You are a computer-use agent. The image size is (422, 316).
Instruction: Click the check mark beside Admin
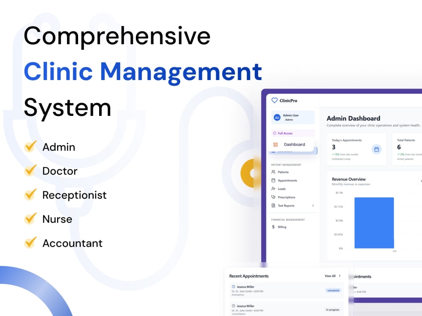pyautogui.click(x=30, y=147)
